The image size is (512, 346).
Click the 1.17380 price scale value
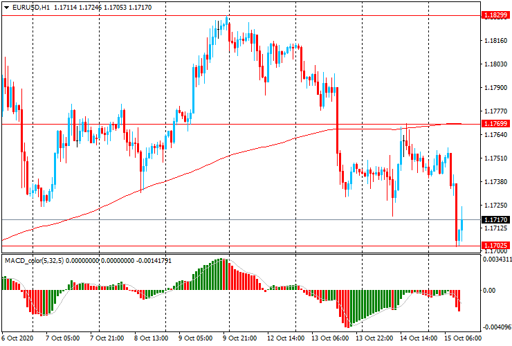coord(496,182)
